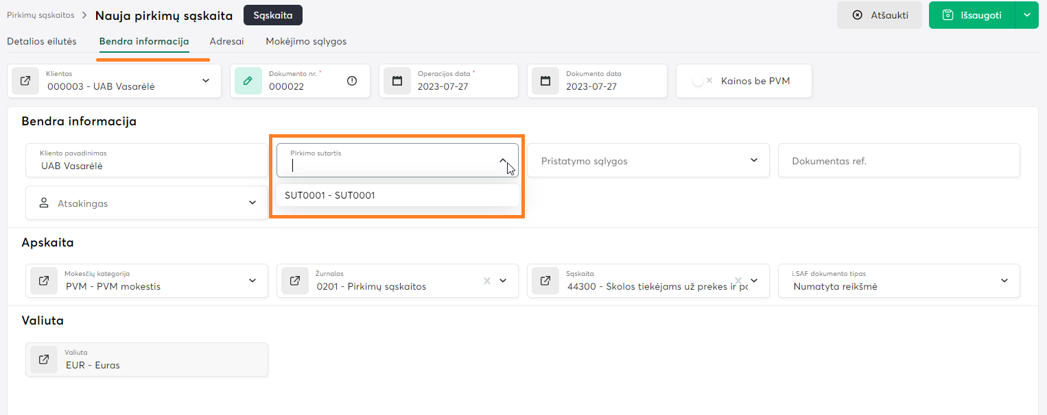Expand i.SAF dokumento tipas dropdown
Image resolution: width=1047 pixels, height=415 pixels.
[1004, 281]
